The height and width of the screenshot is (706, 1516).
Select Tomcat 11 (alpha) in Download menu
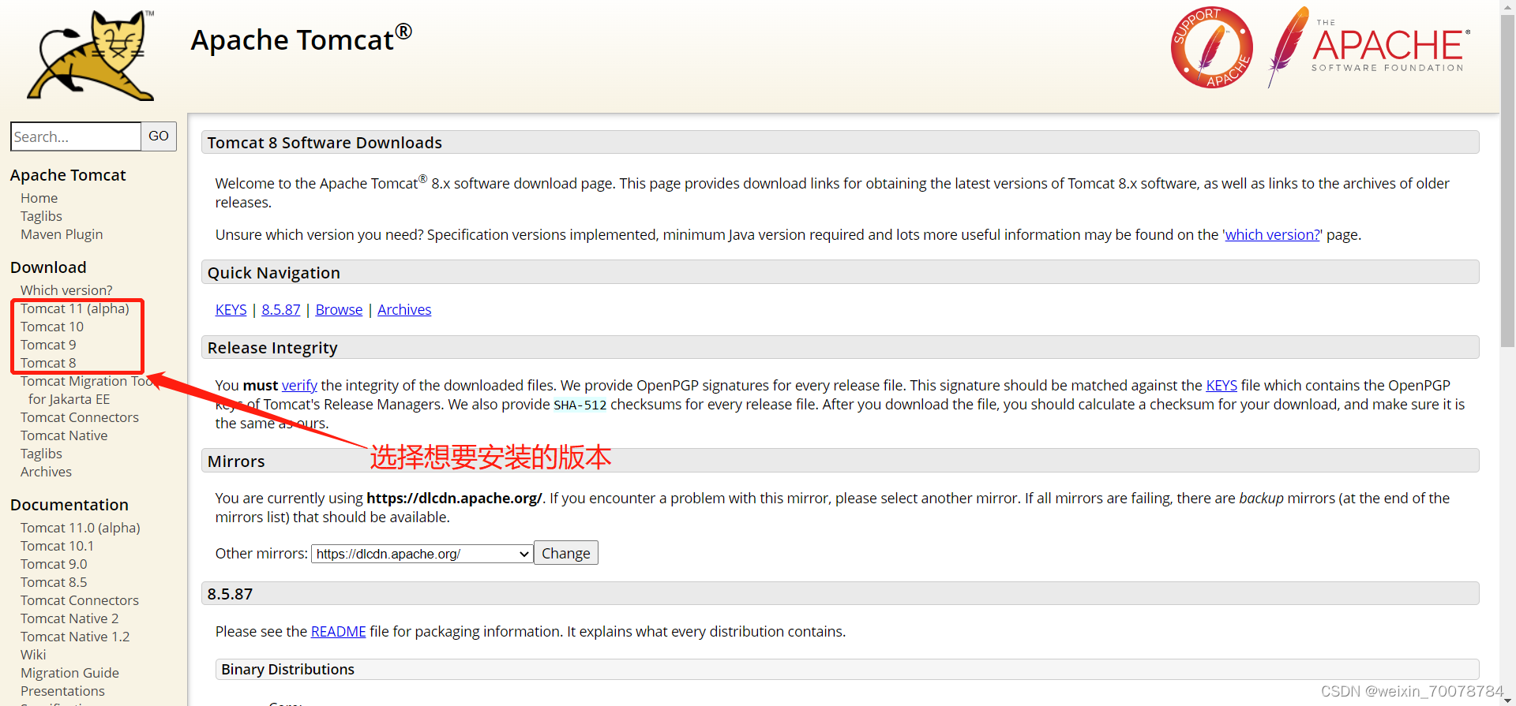[x=74, y=308]
